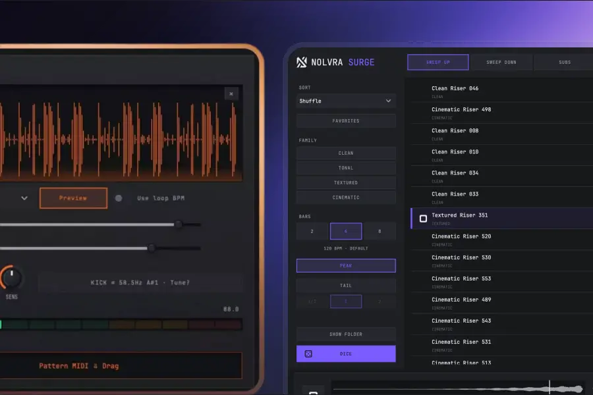Screen dimensions: 593x395
Task: Select tail length 2 below Tail
Action: click(x=380, y=302)
